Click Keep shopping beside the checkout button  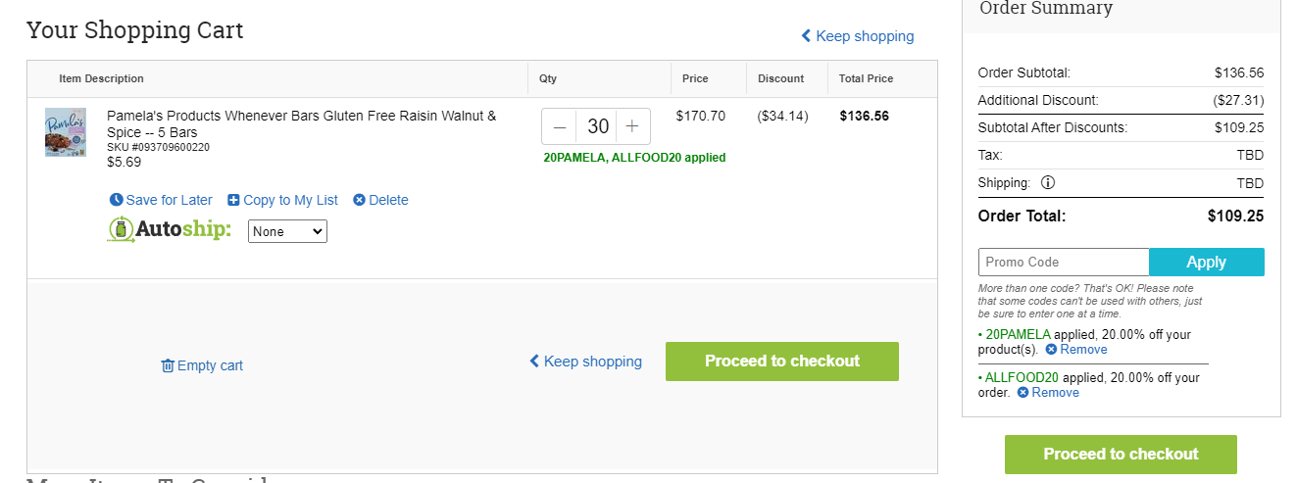point(585,362)
